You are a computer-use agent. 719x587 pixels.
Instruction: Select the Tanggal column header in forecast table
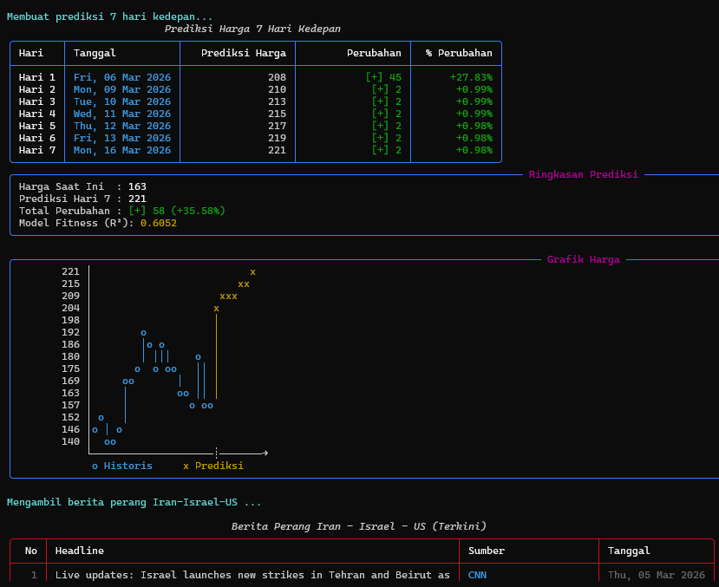[x=95, y=53]
